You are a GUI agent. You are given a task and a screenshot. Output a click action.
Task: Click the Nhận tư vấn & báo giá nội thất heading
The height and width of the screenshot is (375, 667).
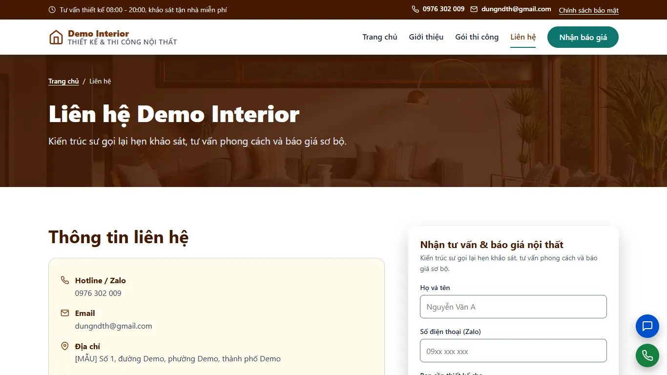(x=492, y=245)
